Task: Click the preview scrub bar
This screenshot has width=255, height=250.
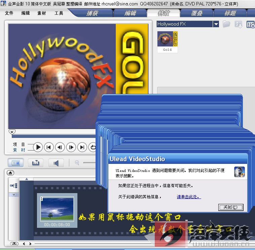Action: (x=54, y=136)
